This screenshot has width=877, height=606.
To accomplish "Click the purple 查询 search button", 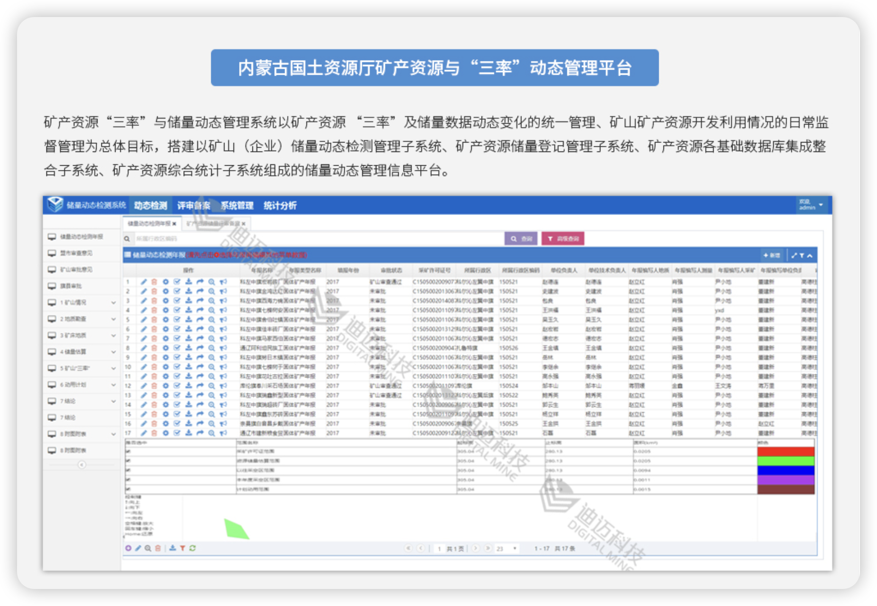I will pyautogui.click(x=521, y=239).
